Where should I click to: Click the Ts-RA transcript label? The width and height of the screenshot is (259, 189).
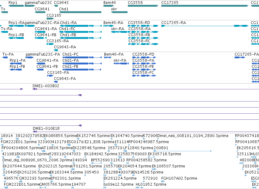[7, 29]
